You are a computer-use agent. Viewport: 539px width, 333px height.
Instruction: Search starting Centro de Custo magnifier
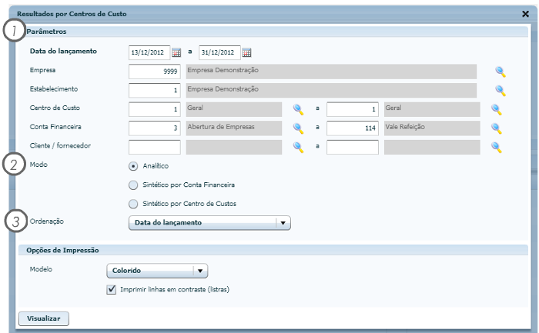[298, 109]
